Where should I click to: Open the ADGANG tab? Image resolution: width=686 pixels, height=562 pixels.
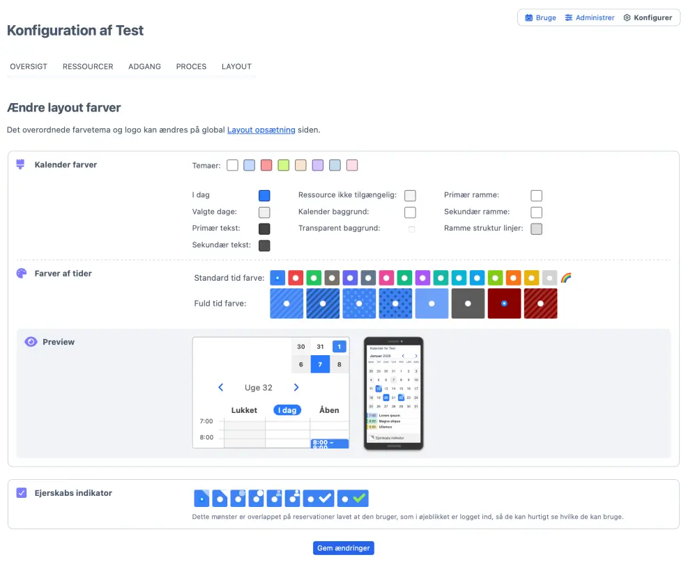click(x=144, y=67)
